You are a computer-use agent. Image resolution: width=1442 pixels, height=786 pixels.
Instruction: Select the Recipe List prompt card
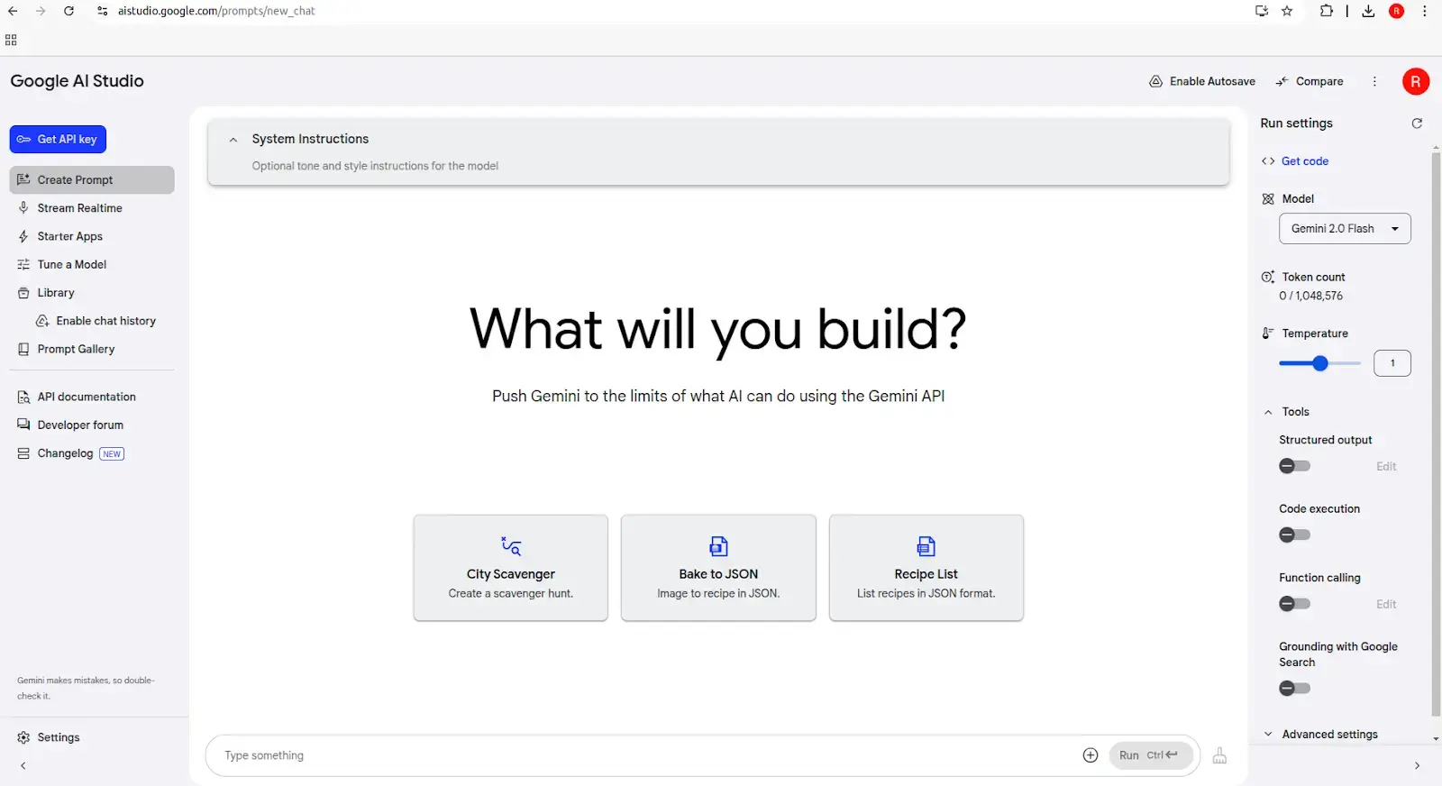[x=926, y=568]
